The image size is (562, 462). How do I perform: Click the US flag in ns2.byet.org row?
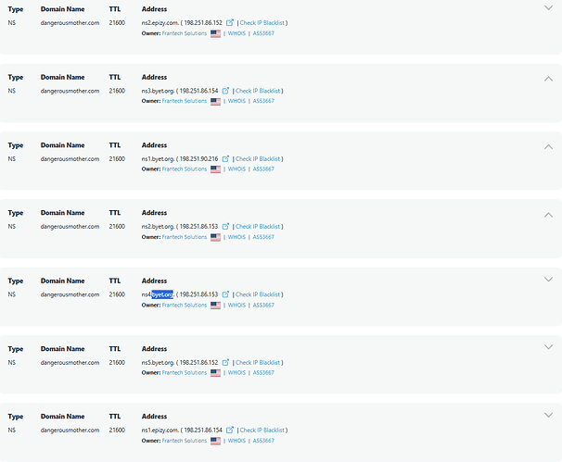[x=215, y=237]
